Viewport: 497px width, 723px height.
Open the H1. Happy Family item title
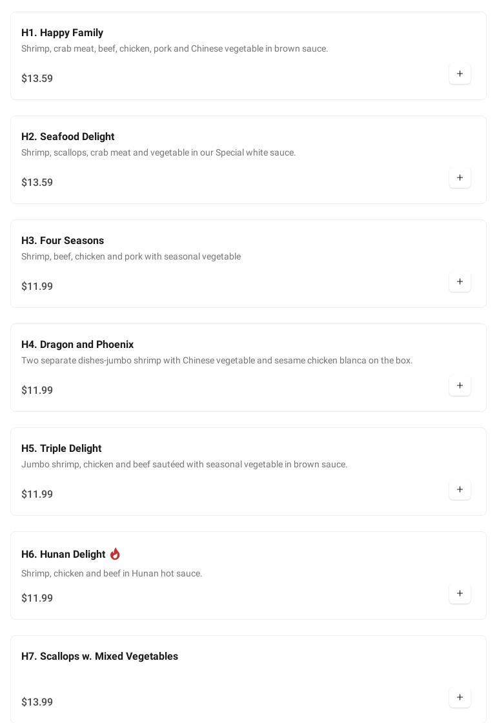(62, 33)
